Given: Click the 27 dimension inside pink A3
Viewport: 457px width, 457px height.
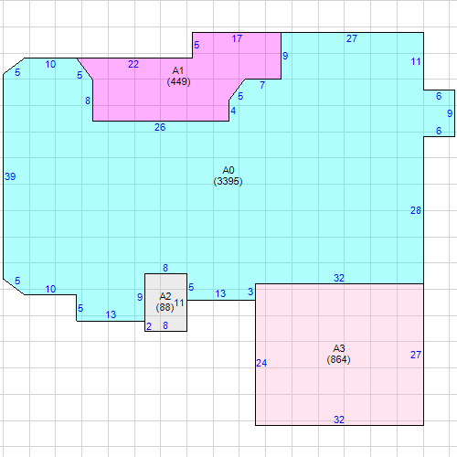Looking at the screenshot, I should pyautogui.click(x=416, y=355).
